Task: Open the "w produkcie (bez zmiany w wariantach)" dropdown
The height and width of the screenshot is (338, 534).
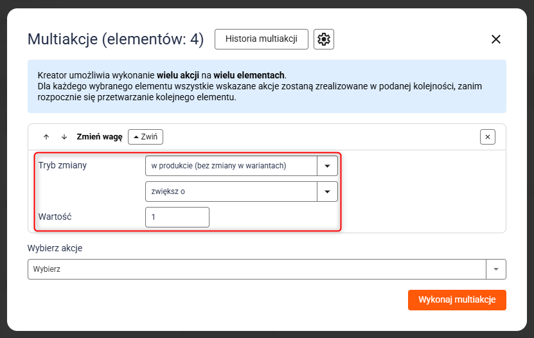Action: pos(232,166)
